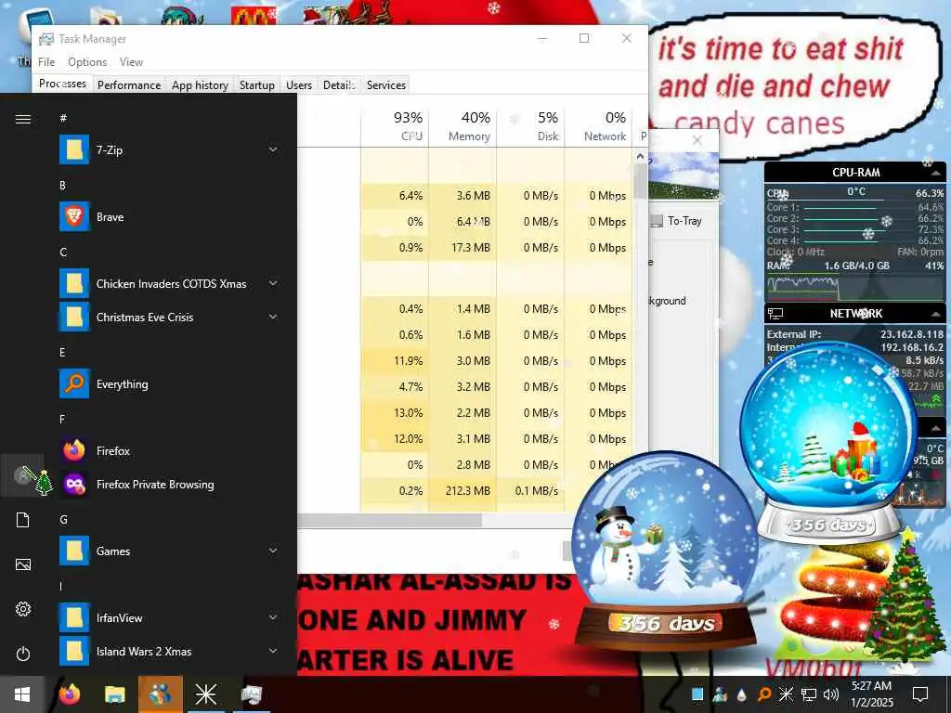Screen dimensions: 951x713
Task: Sort processes by Memory column header
Action: click(x=462, y=126)
